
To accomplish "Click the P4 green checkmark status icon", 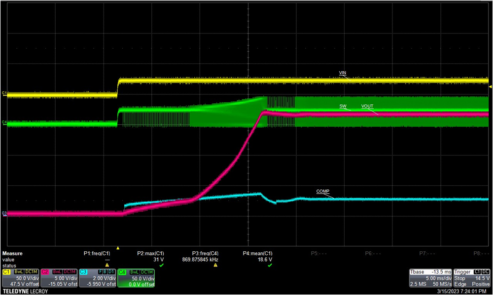I will 270,265.
